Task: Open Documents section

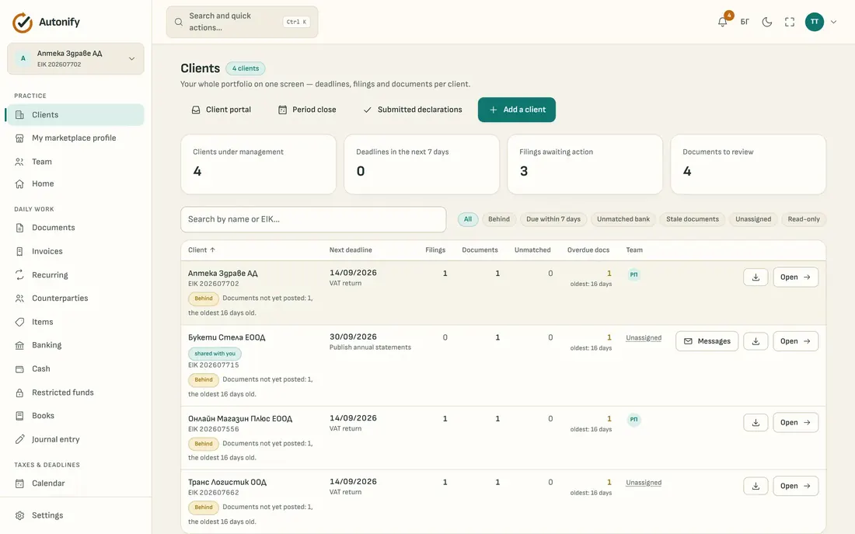Action: pyautogui.click(x=76, y=228)
